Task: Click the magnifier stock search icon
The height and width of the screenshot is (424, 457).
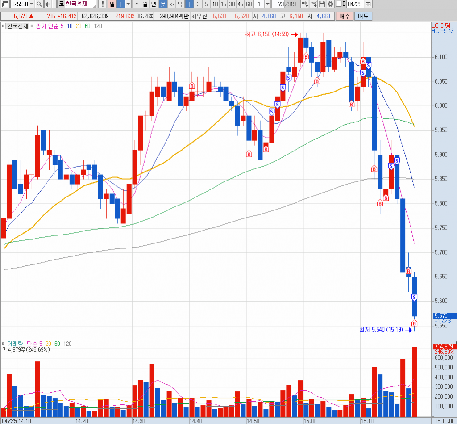Action: pos(39,4)
